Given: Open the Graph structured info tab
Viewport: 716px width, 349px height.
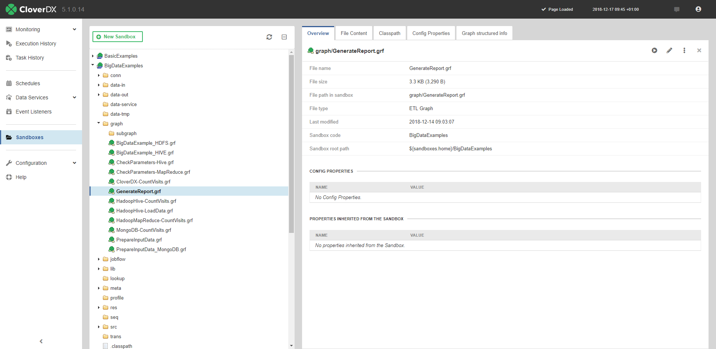Looking at the screenshot, I should pos(484,33).
